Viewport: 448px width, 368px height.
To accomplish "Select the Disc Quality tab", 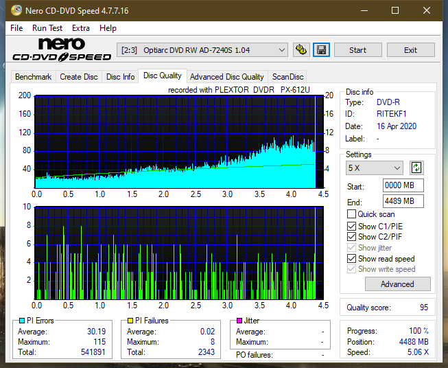I will click(x=163, y=76).
